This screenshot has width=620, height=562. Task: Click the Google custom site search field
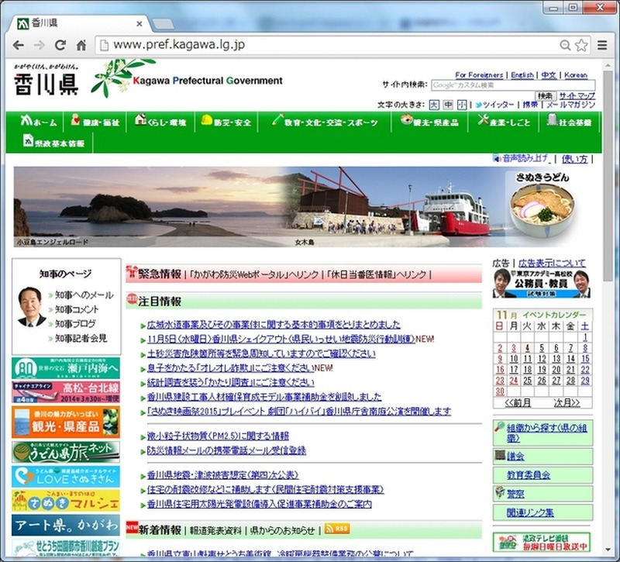[x=512, y=85]
